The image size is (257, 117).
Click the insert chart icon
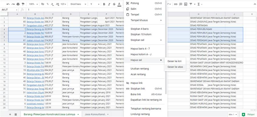pos(185,4)
